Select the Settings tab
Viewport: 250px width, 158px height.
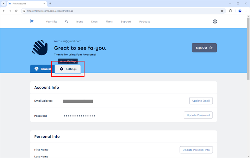click(x=68, y=69)
